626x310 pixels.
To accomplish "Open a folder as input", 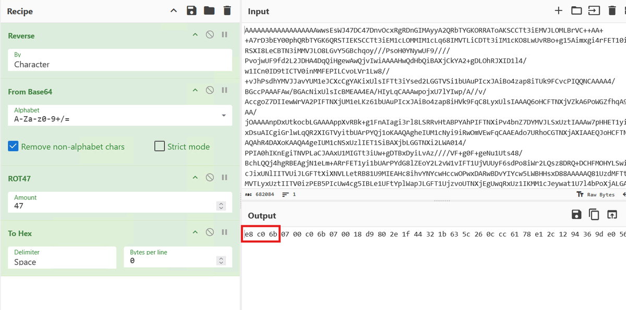I will pyautogui.click(x=576, y=10).
